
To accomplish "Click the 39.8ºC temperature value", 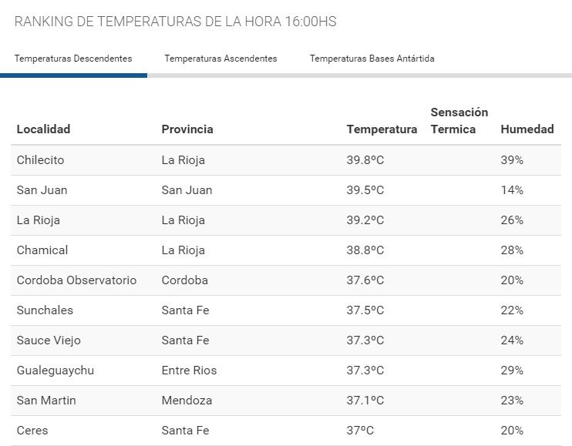I will (365, 160).
